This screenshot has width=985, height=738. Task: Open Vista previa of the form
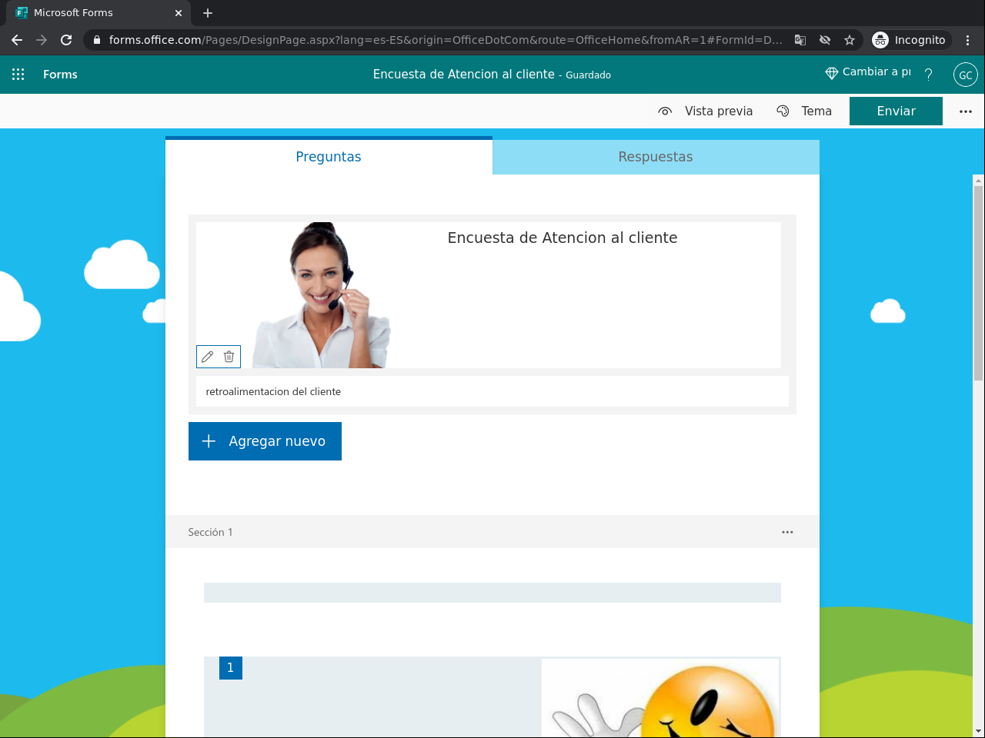tap(706, 111)
